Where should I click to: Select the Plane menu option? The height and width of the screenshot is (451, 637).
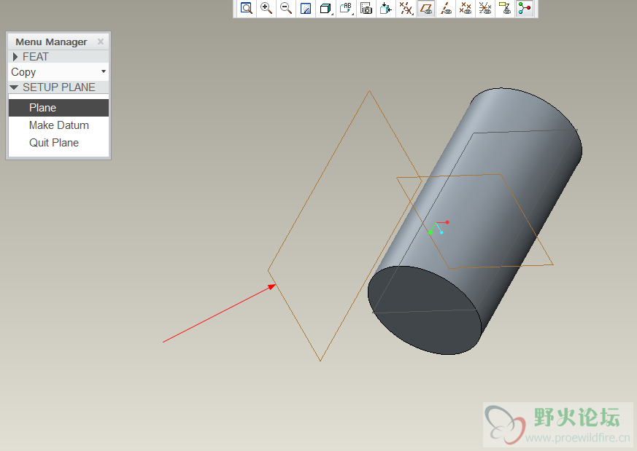tap(58, 108)
